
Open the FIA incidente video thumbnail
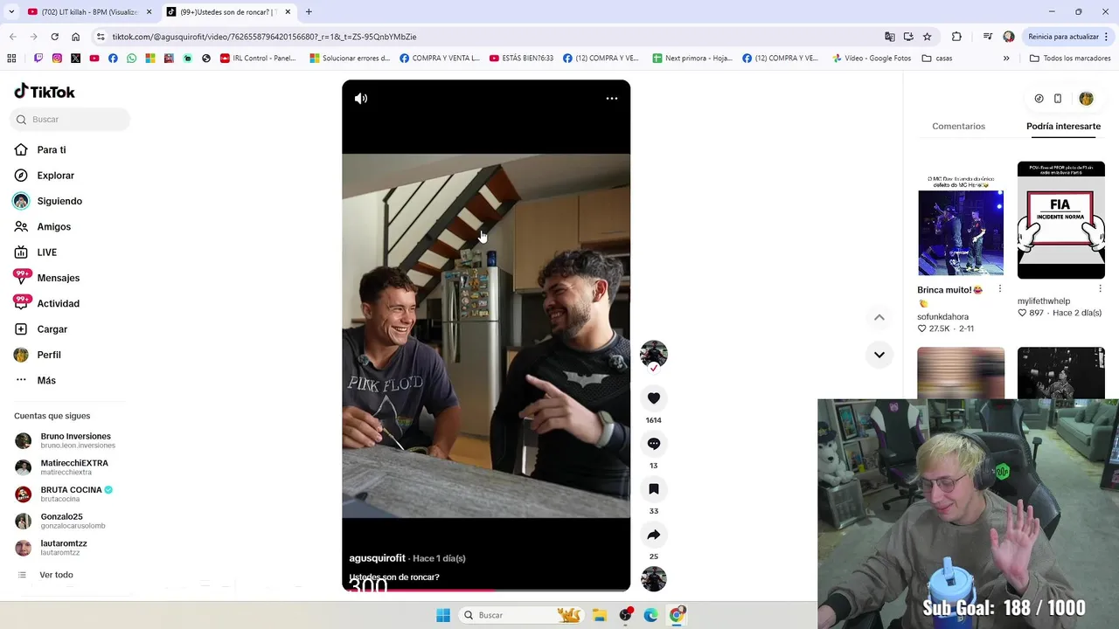pos(1061,220)
